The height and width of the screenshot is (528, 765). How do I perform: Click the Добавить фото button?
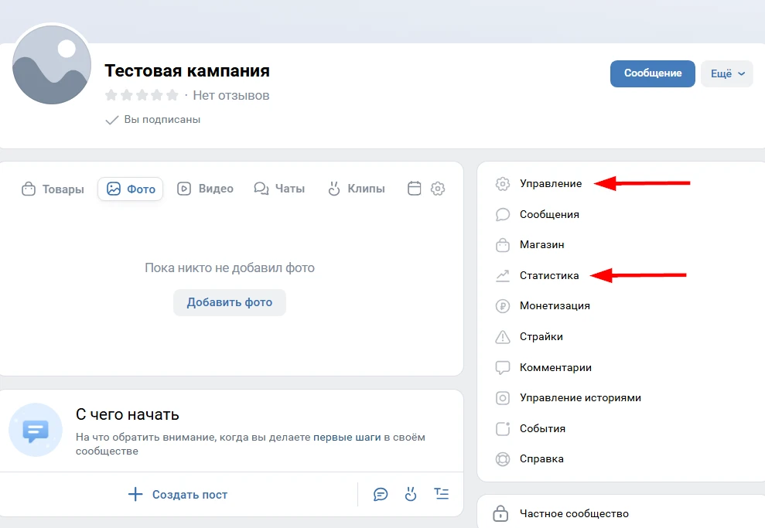point(229,302)
